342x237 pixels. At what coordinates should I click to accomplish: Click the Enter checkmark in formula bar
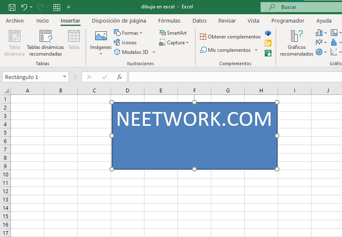coord(104,77)
